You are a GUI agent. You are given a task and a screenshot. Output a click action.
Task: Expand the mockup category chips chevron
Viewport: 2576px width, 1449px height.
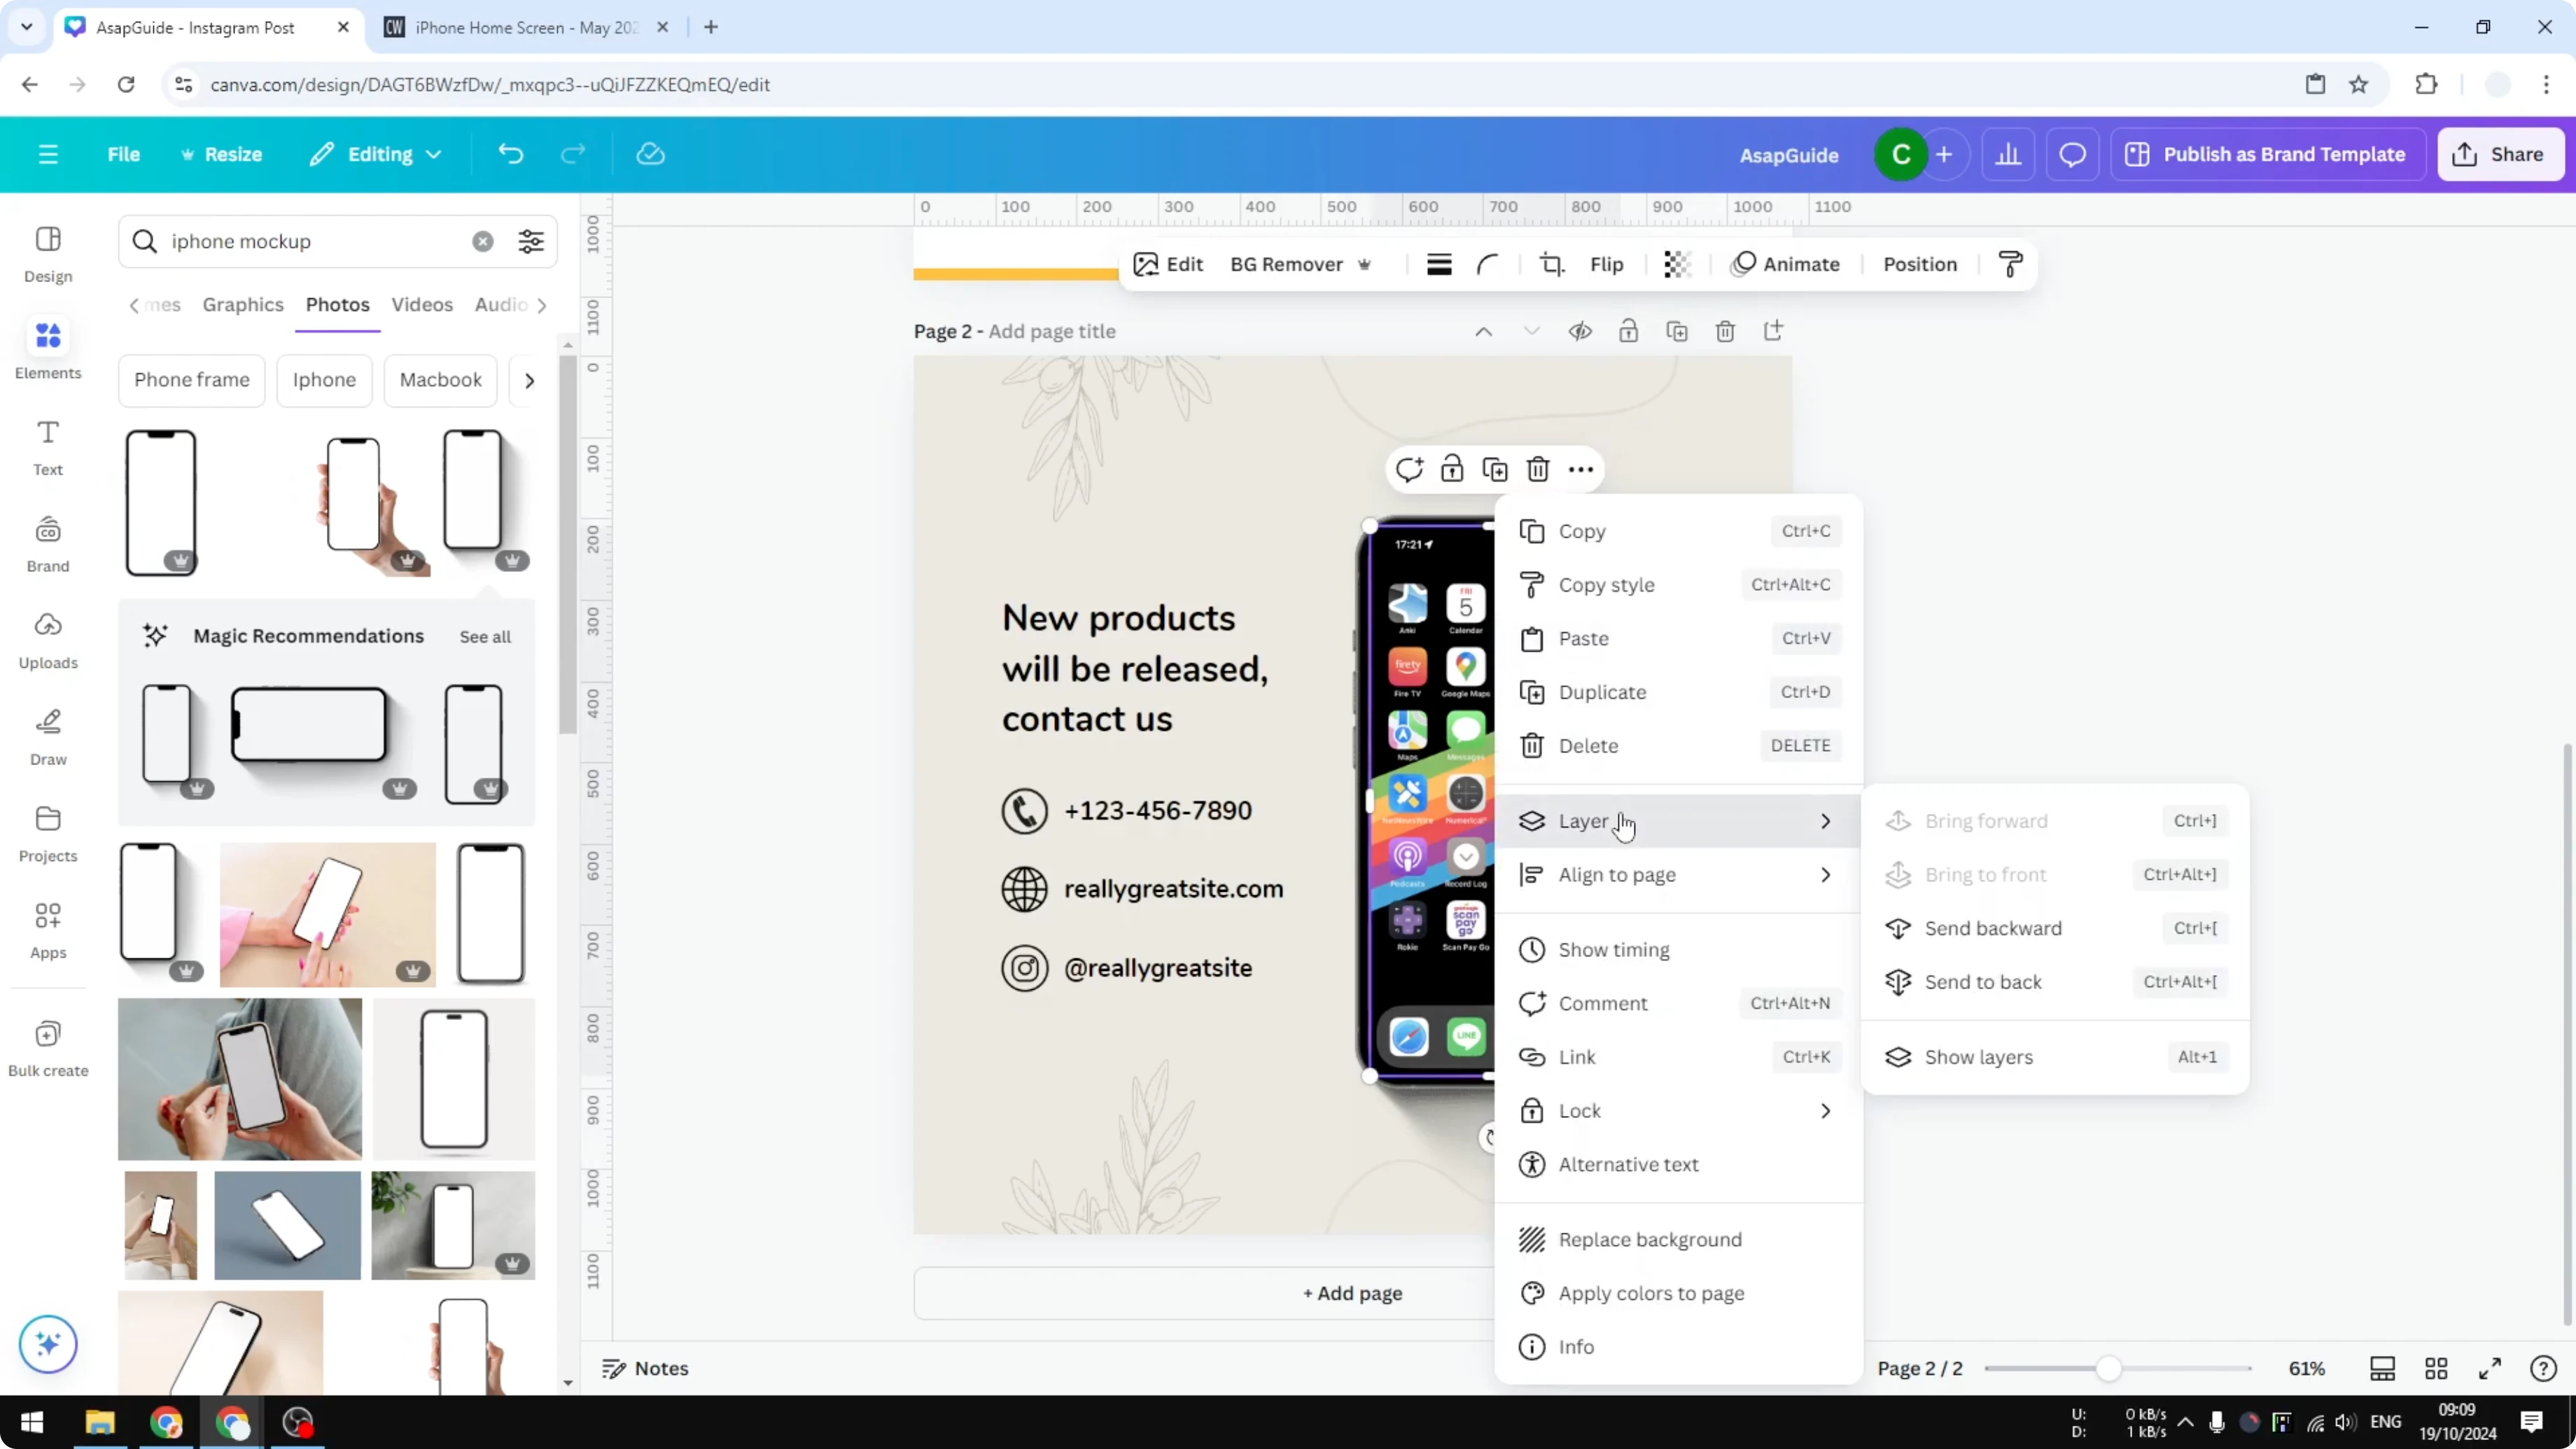(529, 380)
